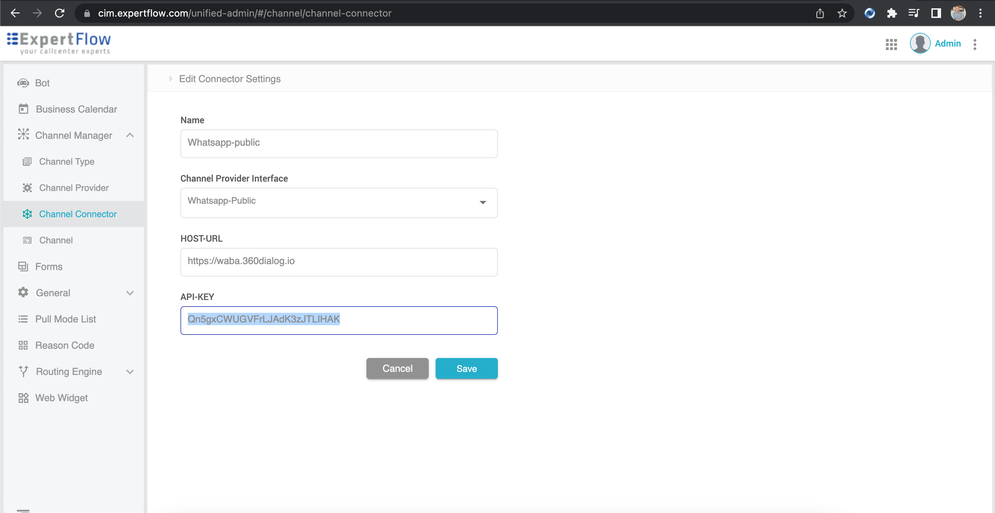Expand Edit Connector Settings triangle
The width and height of the screenshot is (995, 513).
[171, 79]
